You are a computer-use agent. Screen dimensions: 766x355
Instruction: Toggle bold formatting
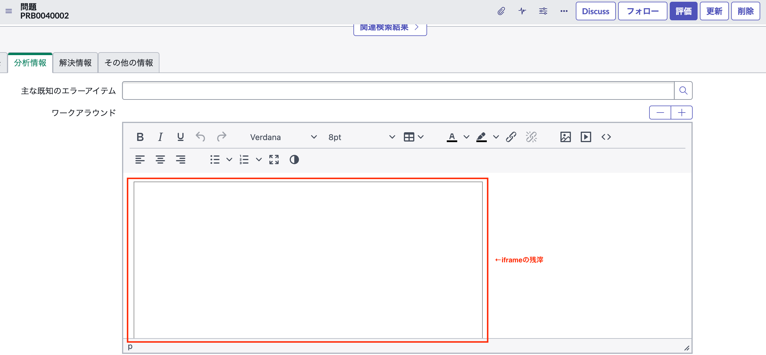[140, 137]
